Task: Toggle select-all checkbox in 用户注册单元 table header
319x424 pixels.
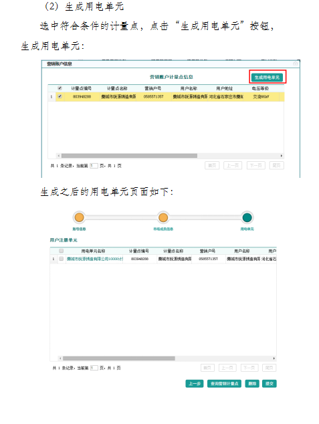Action: click(62, 251)
